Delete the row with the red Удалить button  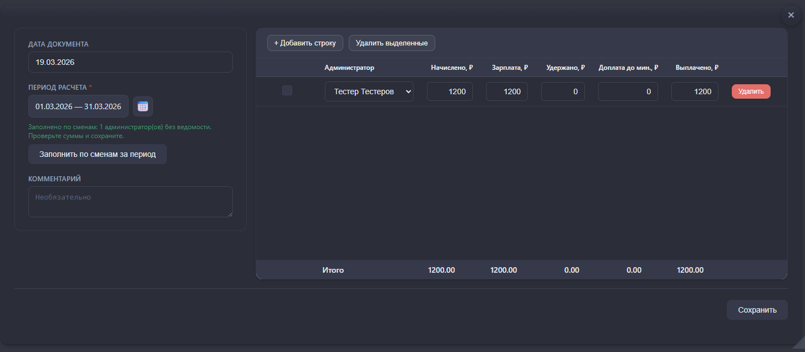[x=751, y=91]
